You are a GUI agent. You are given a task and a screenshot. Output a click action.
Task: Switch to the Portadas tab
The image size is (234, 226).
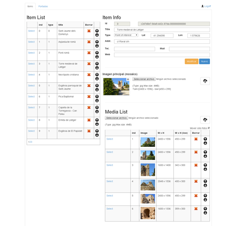[x=43, y=6]
